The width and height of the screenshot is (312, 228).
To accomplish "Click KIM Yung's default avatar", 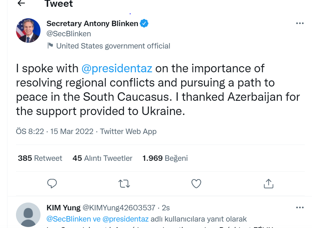I will click(28, 214).
